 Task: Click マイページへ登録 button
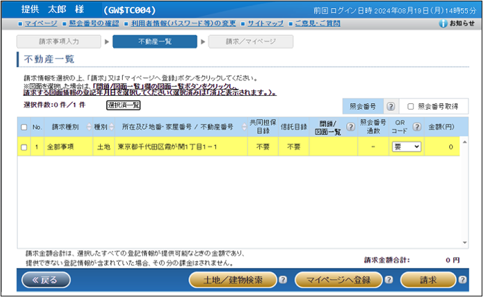[x=339, y=280]
